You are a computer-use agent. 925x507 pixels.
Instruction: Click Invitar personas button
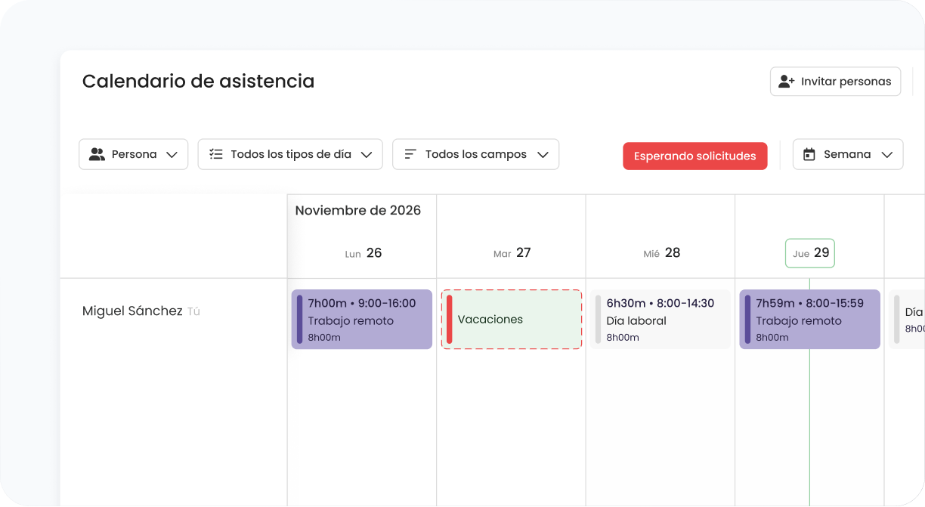click(x=835, y=82)
